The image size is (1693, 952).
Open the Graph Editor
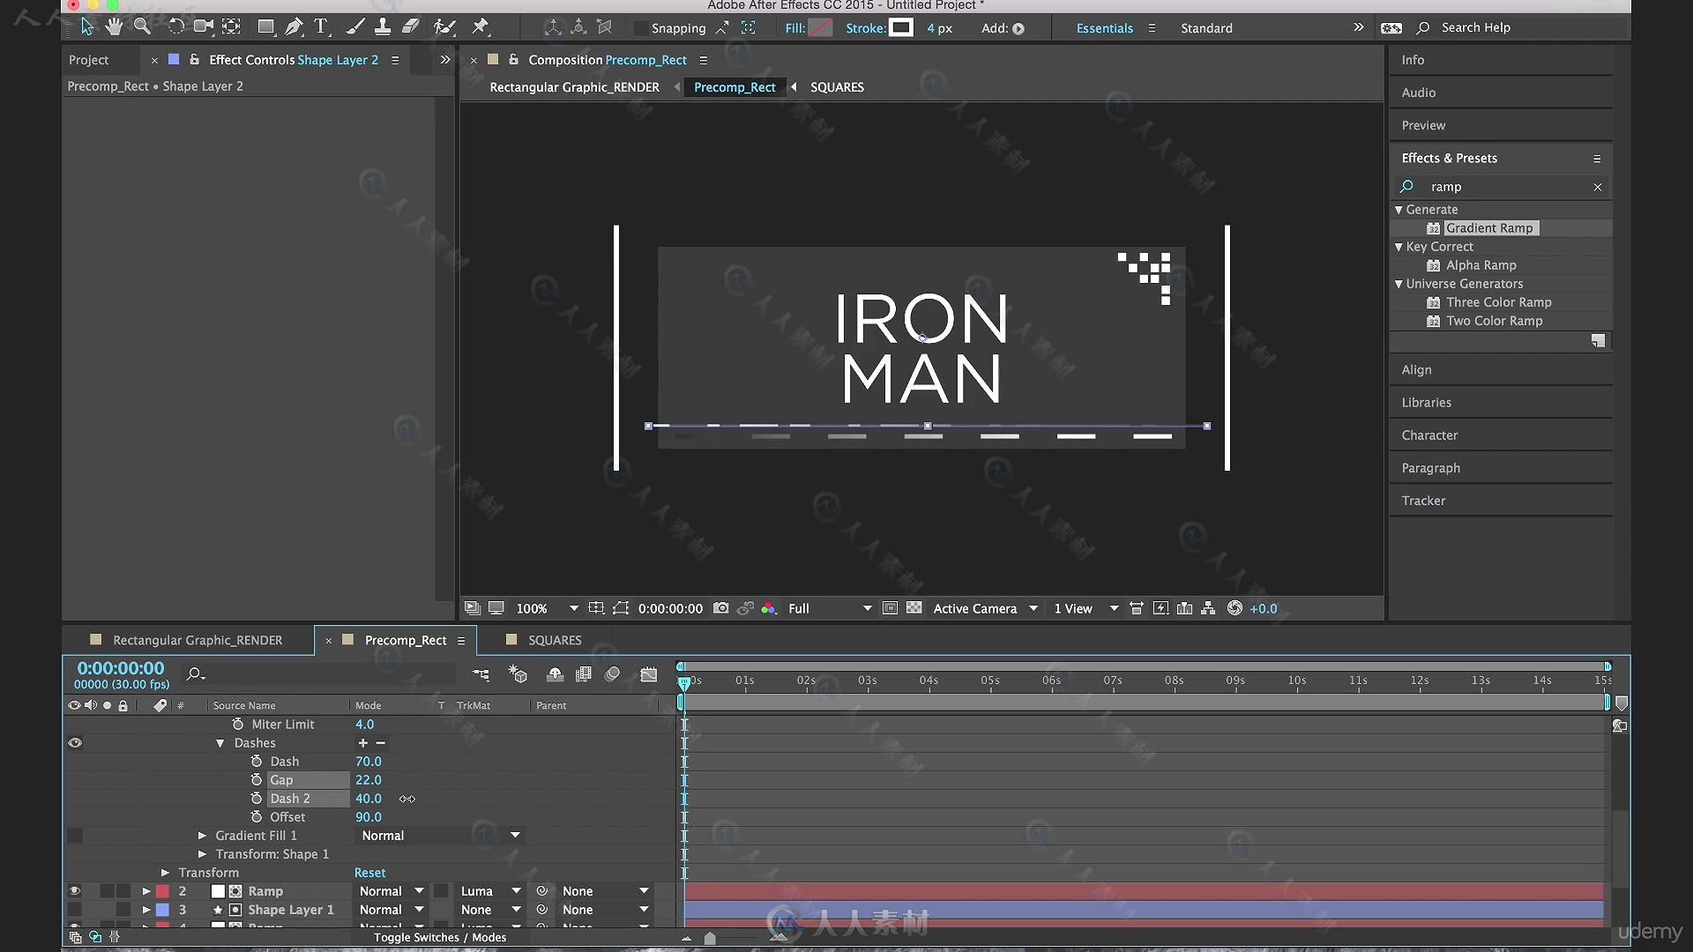(x=649, y=674)
